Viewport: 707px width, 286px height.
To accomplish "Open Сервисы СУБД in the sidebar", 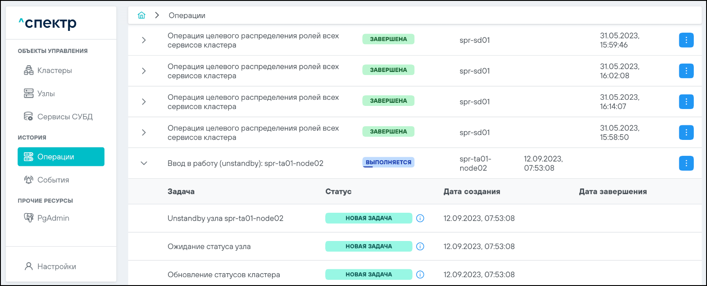I will [x=65, y=117].
